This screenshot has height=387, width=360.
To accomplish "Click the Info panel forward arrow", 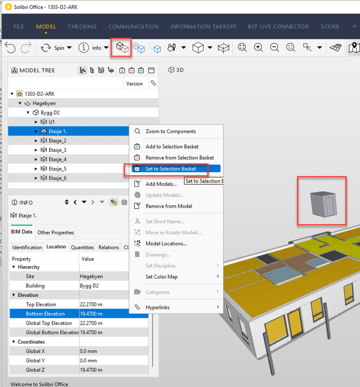I will click(93, 202).
